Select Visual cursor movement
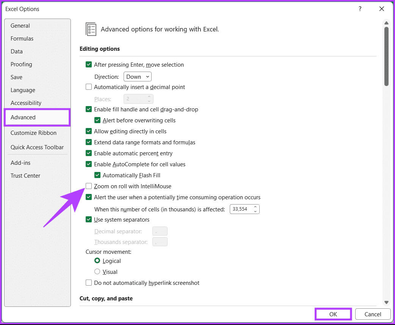395x325 pixels. 97,272
